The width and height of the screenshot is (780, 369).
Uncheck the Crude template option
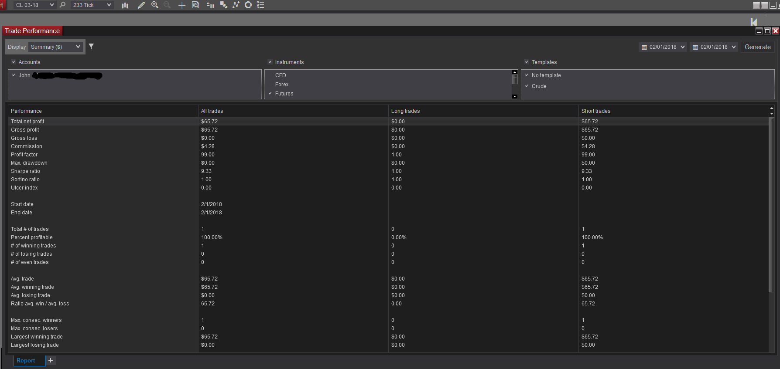(527, 86)
